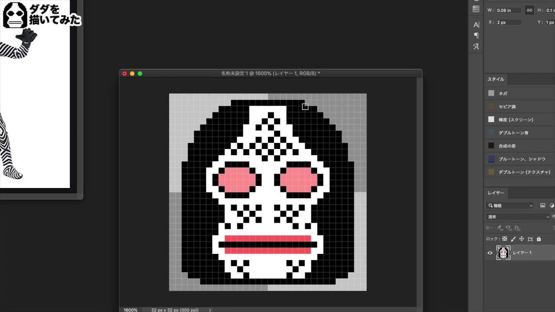Click the ダブルトーン青 style swatch
The height and width of the screenshot is (312, 555).
click(491, 133)
